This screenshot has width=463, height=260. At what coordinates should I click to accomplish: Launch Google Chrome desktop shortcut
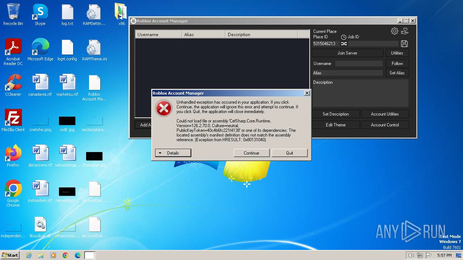[13, 194]
